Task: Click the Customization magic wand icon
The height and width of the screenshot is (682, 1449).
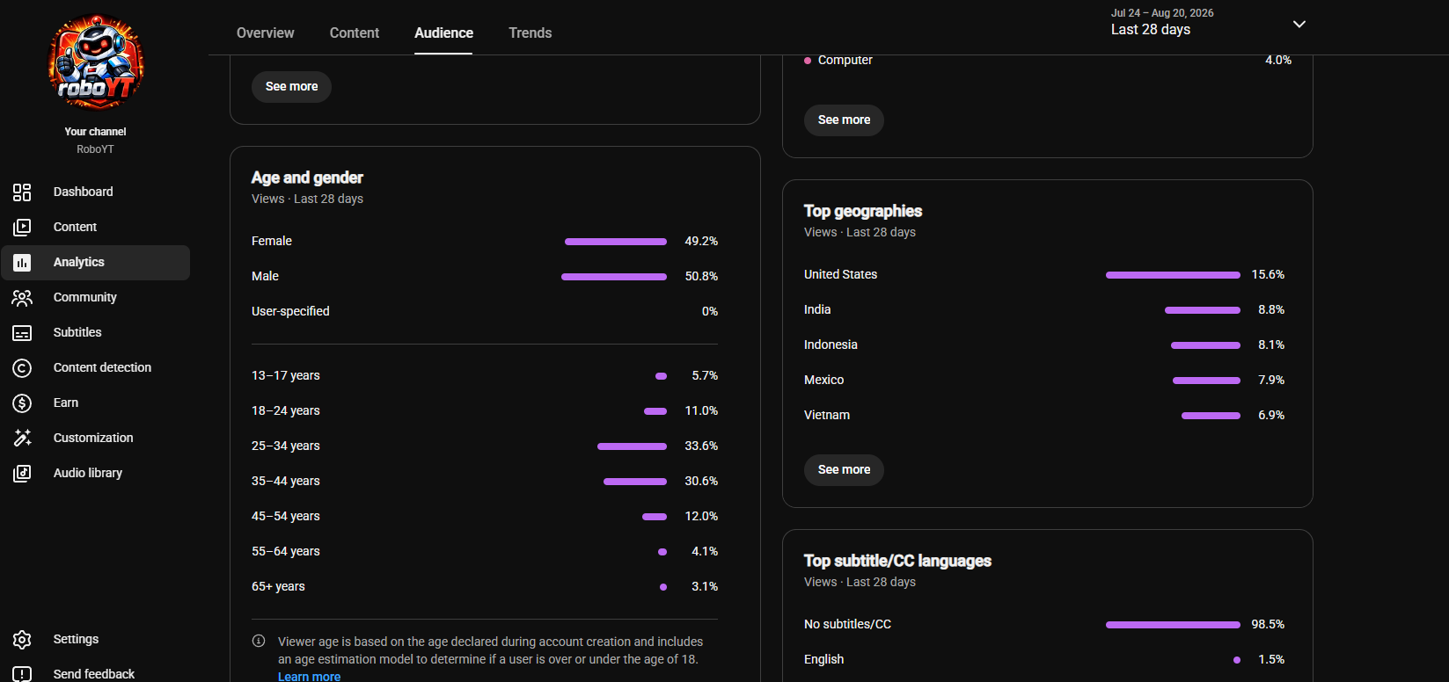Action: [22, 438]
